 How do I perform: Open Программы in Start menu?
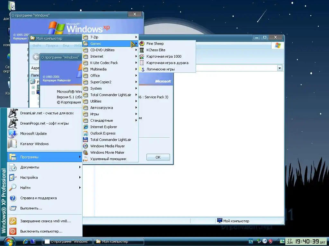click(44, 157)
